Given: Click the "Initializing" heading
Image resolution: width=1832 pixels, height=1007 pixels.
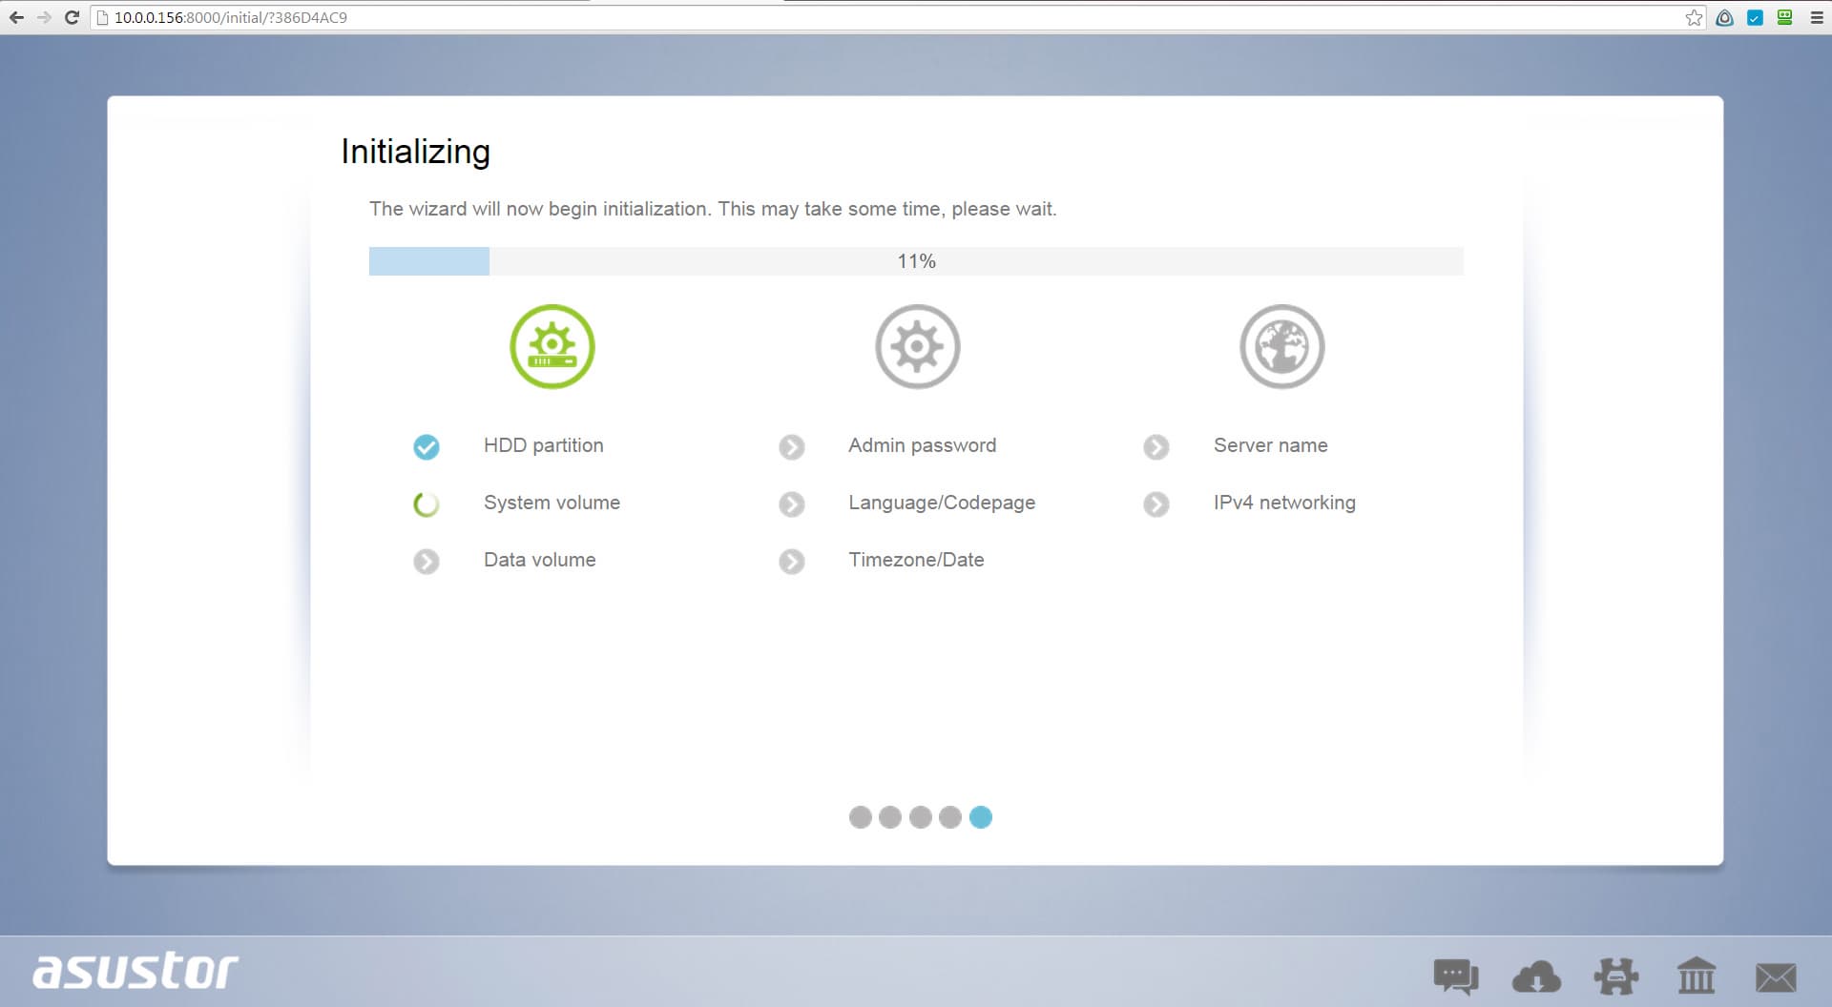Looking at the screenshot, I should [415, 152].
